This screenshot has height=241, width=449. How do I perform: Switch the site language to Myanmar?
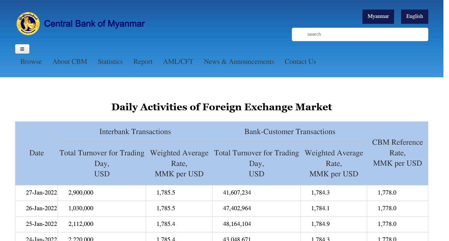coord(378,17)
